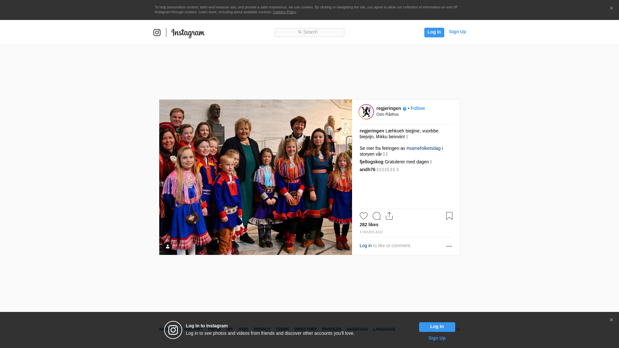Open fjellogskog commenter profile
Screen dimensions: 619x348
pyautogui.click(x=372, y=162)
